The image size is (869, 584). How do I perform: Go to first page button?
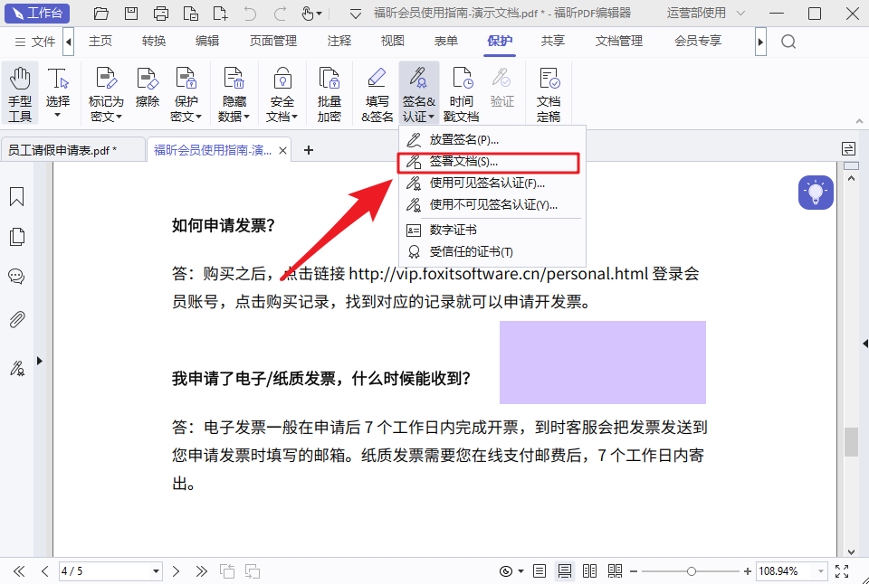tap(19, 571)
